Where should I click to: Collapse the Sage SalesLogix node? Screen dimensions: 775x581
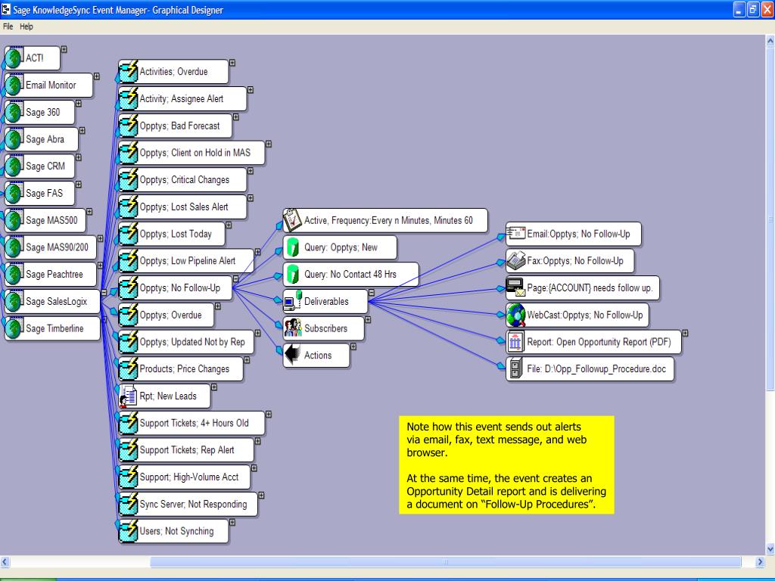pos(104,293)
